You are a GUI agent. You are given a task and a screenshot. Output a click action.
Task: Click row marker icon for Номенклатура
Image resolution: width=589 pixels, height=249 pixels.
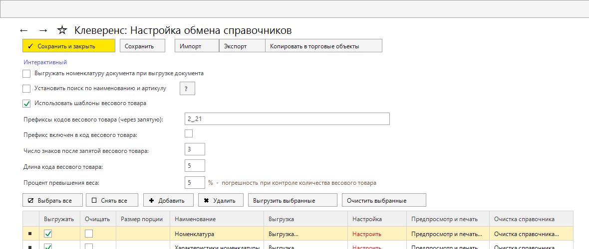click(30, 234)
